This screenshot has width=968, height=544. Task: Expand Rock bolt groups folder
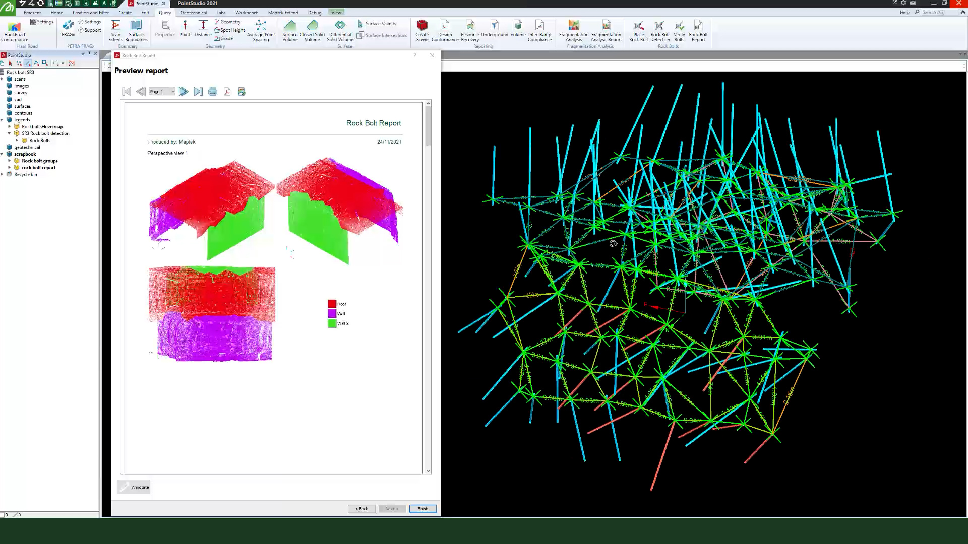[10, 161]
